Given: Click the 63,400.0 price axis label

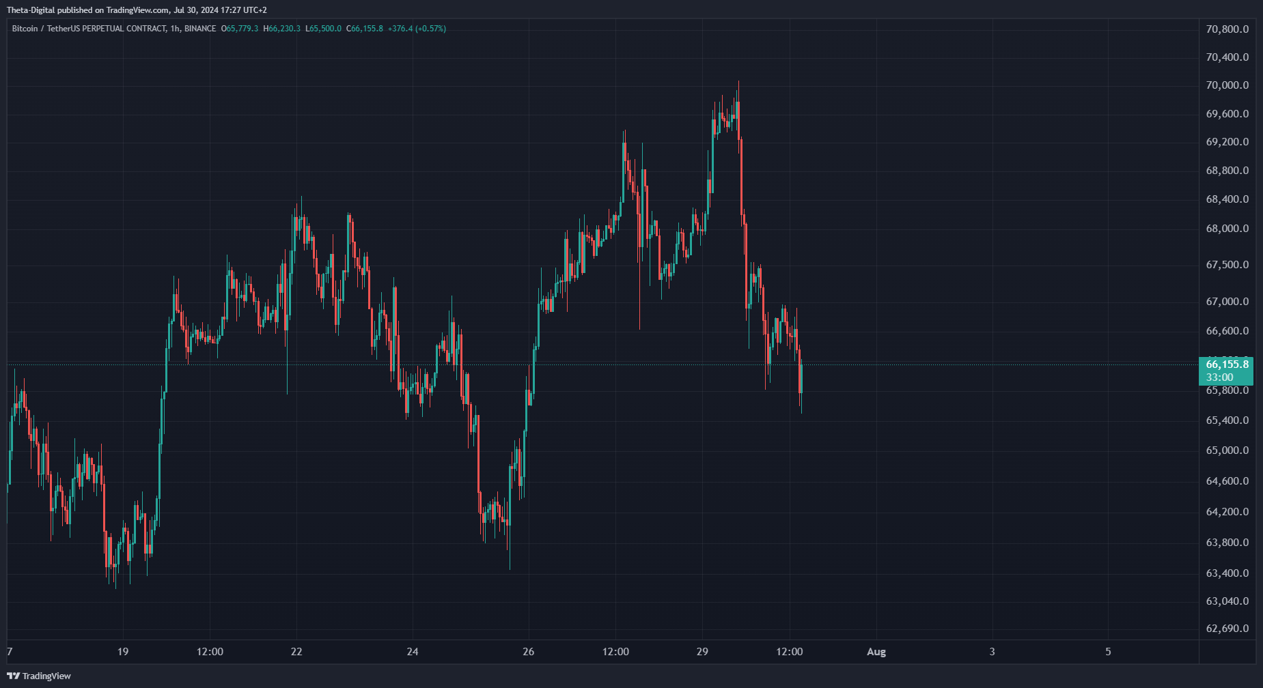Looking at the screenshot, I should point(1227,573).
